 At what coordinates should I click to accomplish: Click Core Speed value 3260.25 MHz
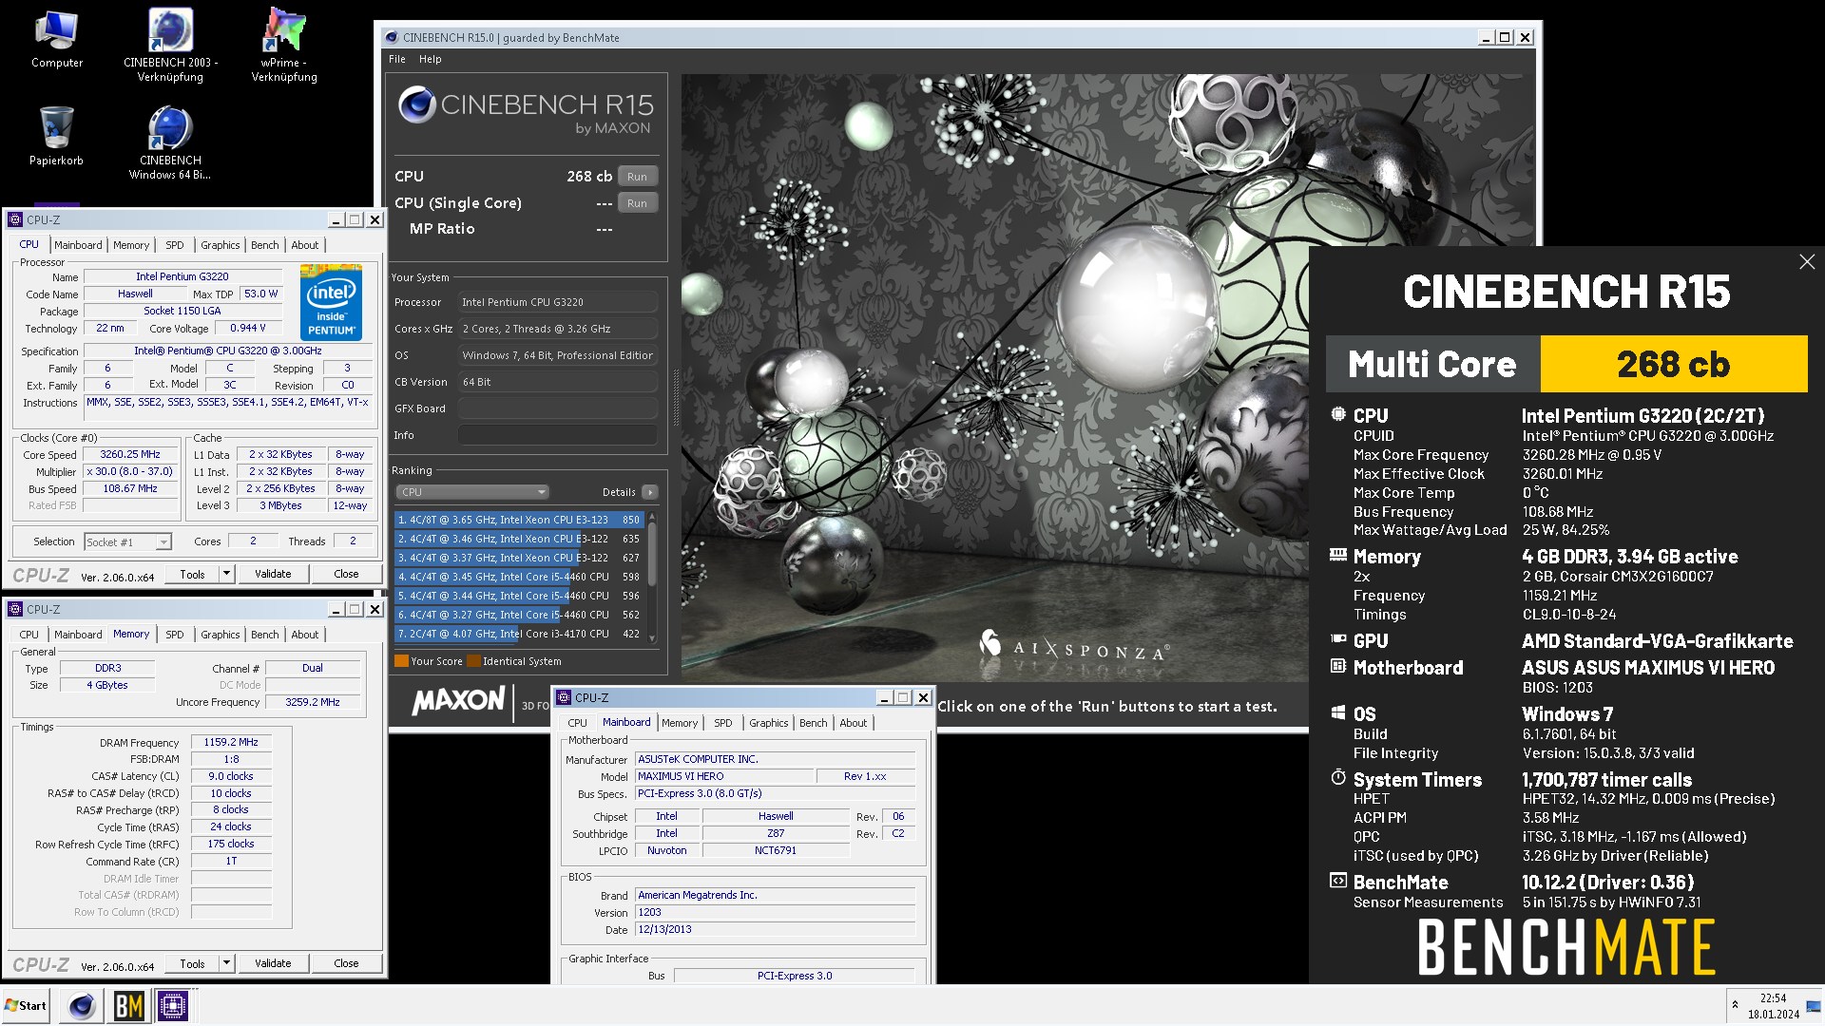click(131, 455)
